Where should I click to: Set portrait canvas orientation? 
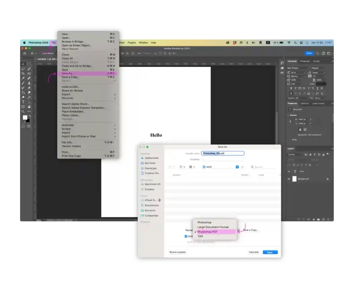300,129
